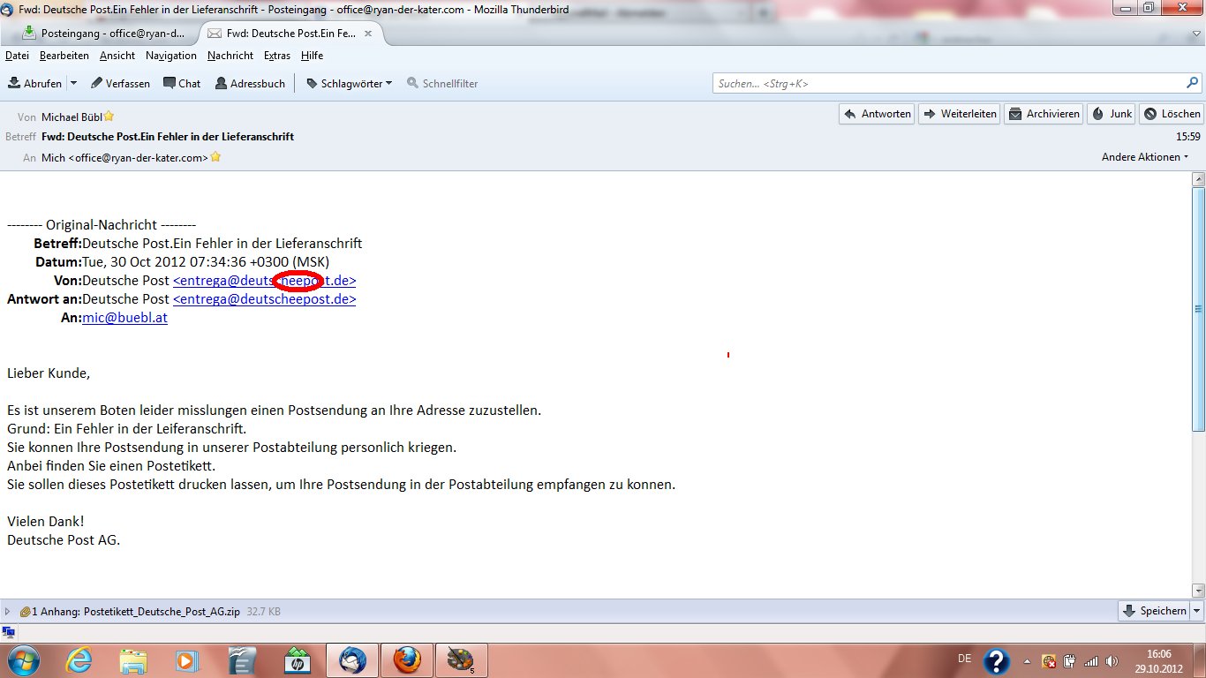Click the star next to office@ryan-der-kater.com
Viewport: 1206px width, 678px height.
point(215,157)
